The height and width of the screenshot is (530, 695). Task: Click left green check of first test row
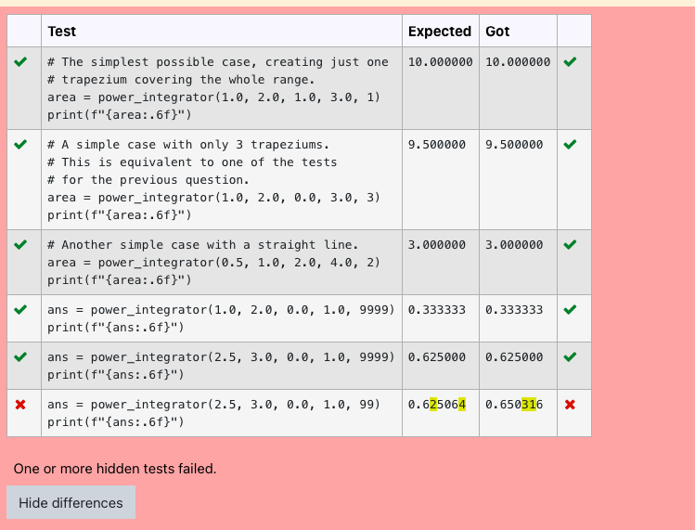point(20,61)
